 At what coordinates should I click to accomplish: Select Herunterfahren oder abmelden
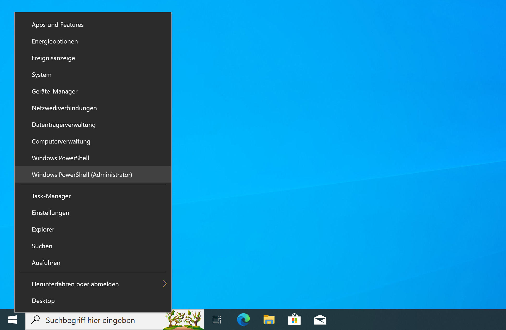(93, 284)
